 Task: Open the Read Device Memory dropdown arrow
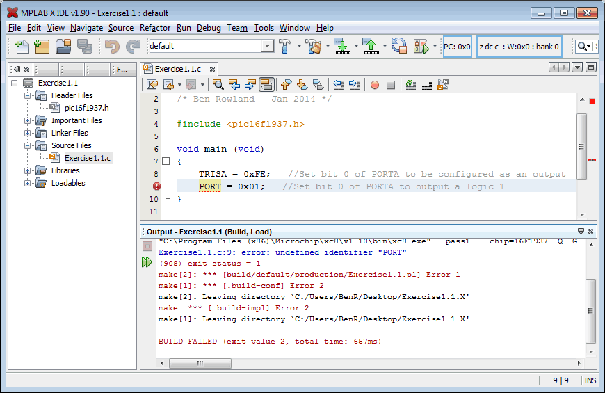(385, 46)
